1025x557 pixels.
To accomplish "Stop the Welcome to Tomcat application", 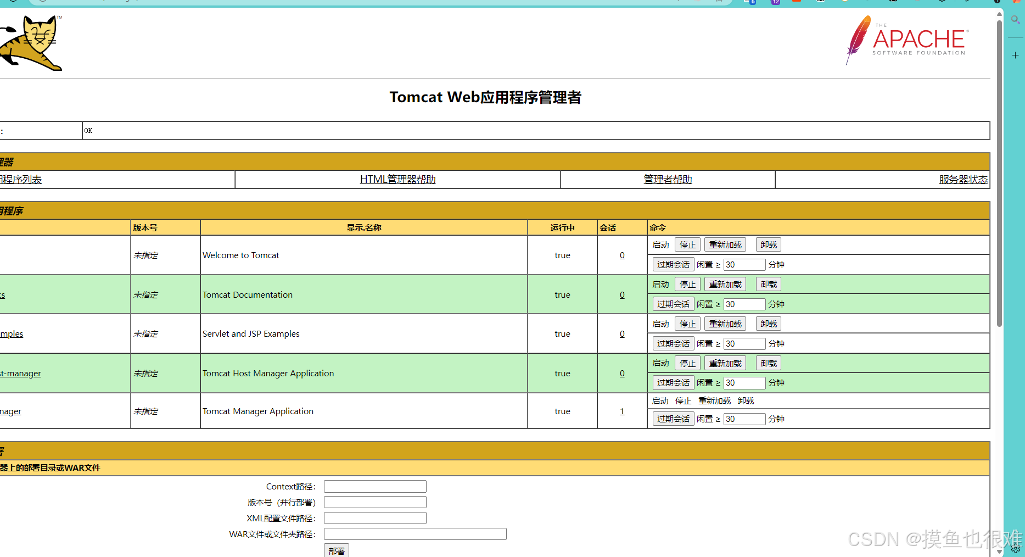I will pyautogui.click(x=687, y=245).
